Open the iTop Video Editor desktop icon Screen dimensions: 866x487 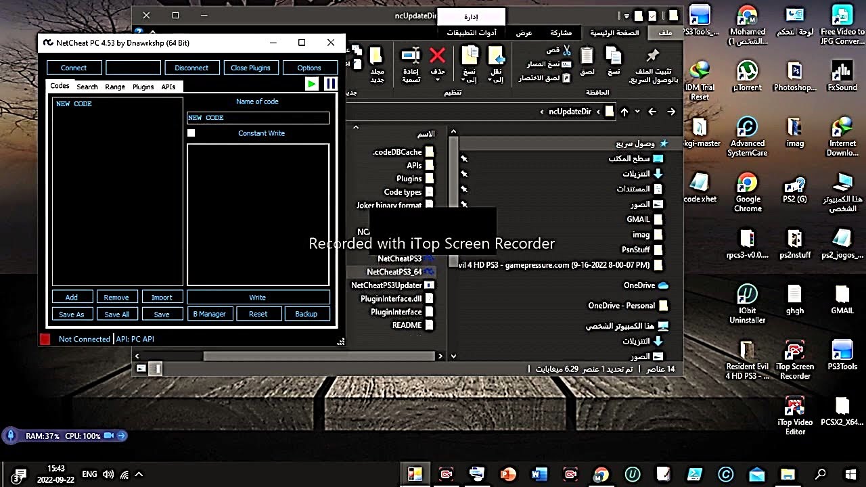click(x=795, y=415)
